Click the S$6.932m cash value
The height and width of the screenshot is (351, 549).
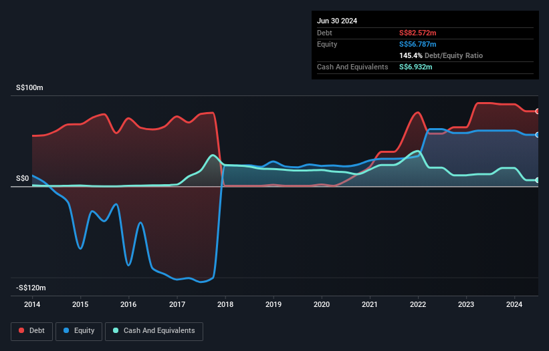click(416, 67)
